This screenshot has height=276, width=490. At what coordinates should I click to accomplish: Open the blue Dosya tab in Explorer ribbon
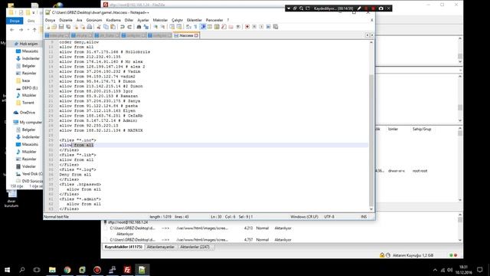pyautogui.click(x=15, y=21)
